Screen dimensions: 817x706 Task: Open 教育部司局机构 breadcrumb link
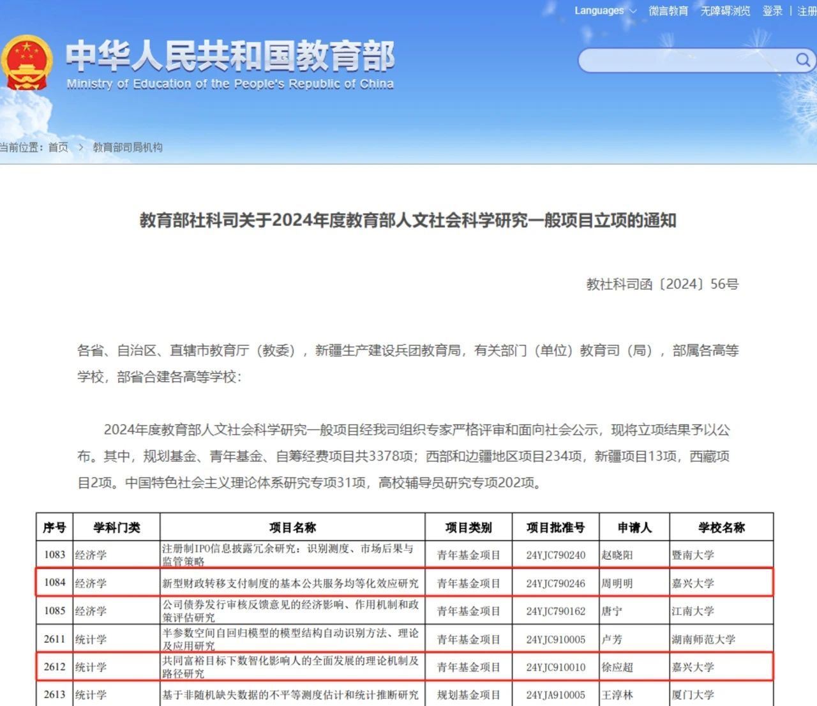click(128, 147)
